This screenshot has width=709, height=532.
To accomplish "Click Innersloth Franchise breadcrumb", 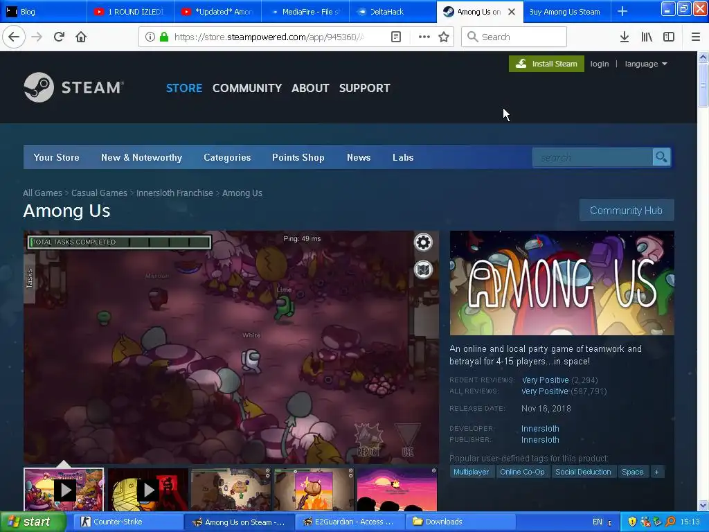I will [x=174, y=193].
